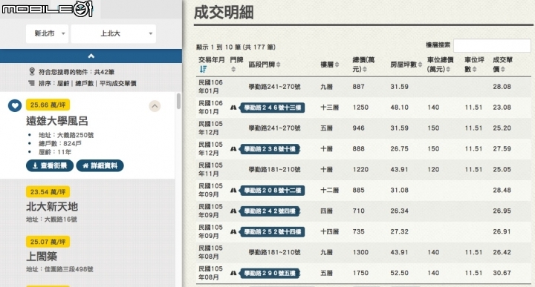Click the 總戶數:824戶 detail

click(60, 144)
